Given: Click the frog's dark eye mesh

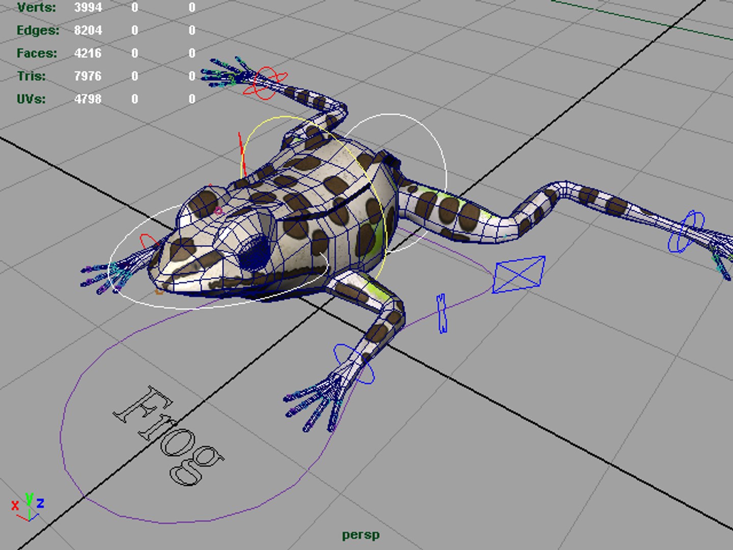Looking at the screenshot, I should tap(254, 253).
